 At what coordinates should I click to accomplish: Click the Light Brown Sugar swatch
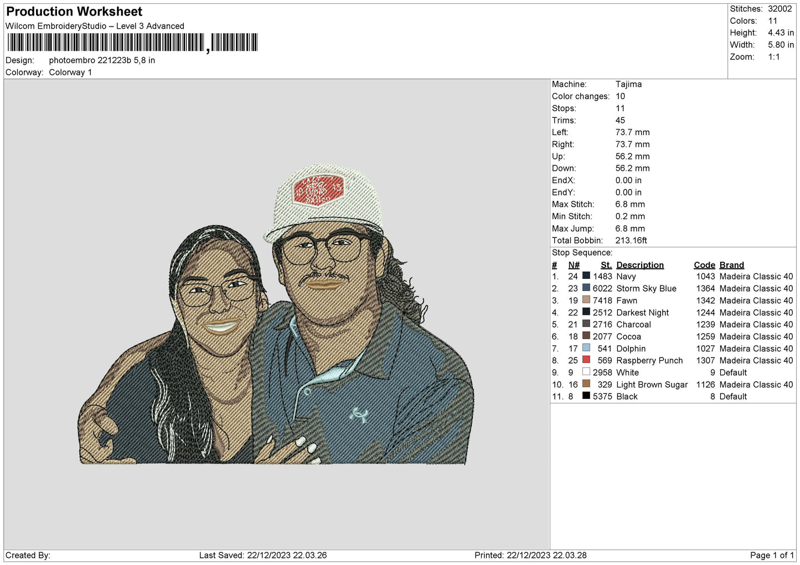click(x=586, y=384)
